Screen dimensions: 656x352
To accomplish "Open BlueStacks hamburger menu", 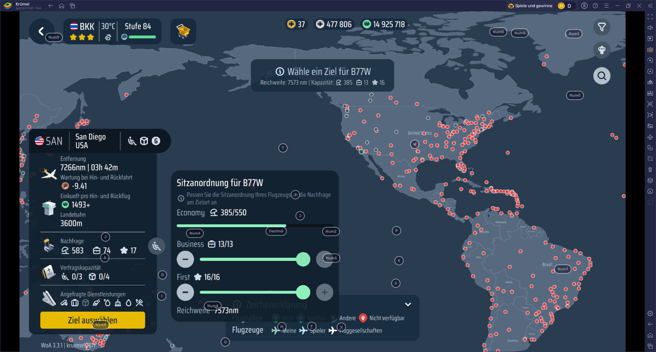I will point(606,6).
